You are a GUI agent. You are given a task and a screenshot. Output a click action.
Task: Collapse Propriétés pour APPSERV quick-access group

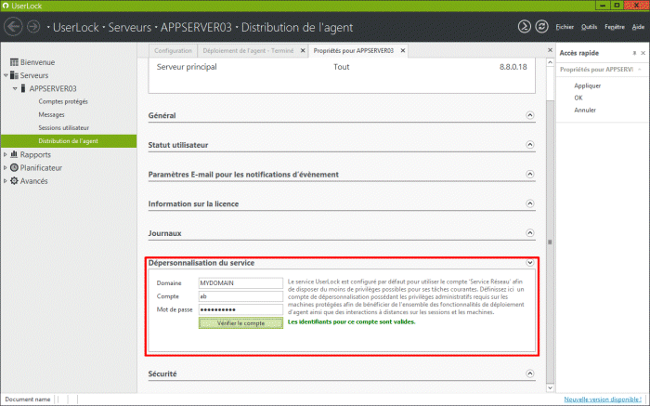point(640,70)
